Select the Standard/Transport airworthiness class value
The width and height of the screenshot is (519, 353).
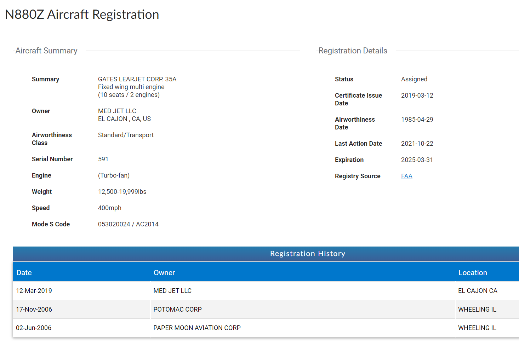pos(126,135)
